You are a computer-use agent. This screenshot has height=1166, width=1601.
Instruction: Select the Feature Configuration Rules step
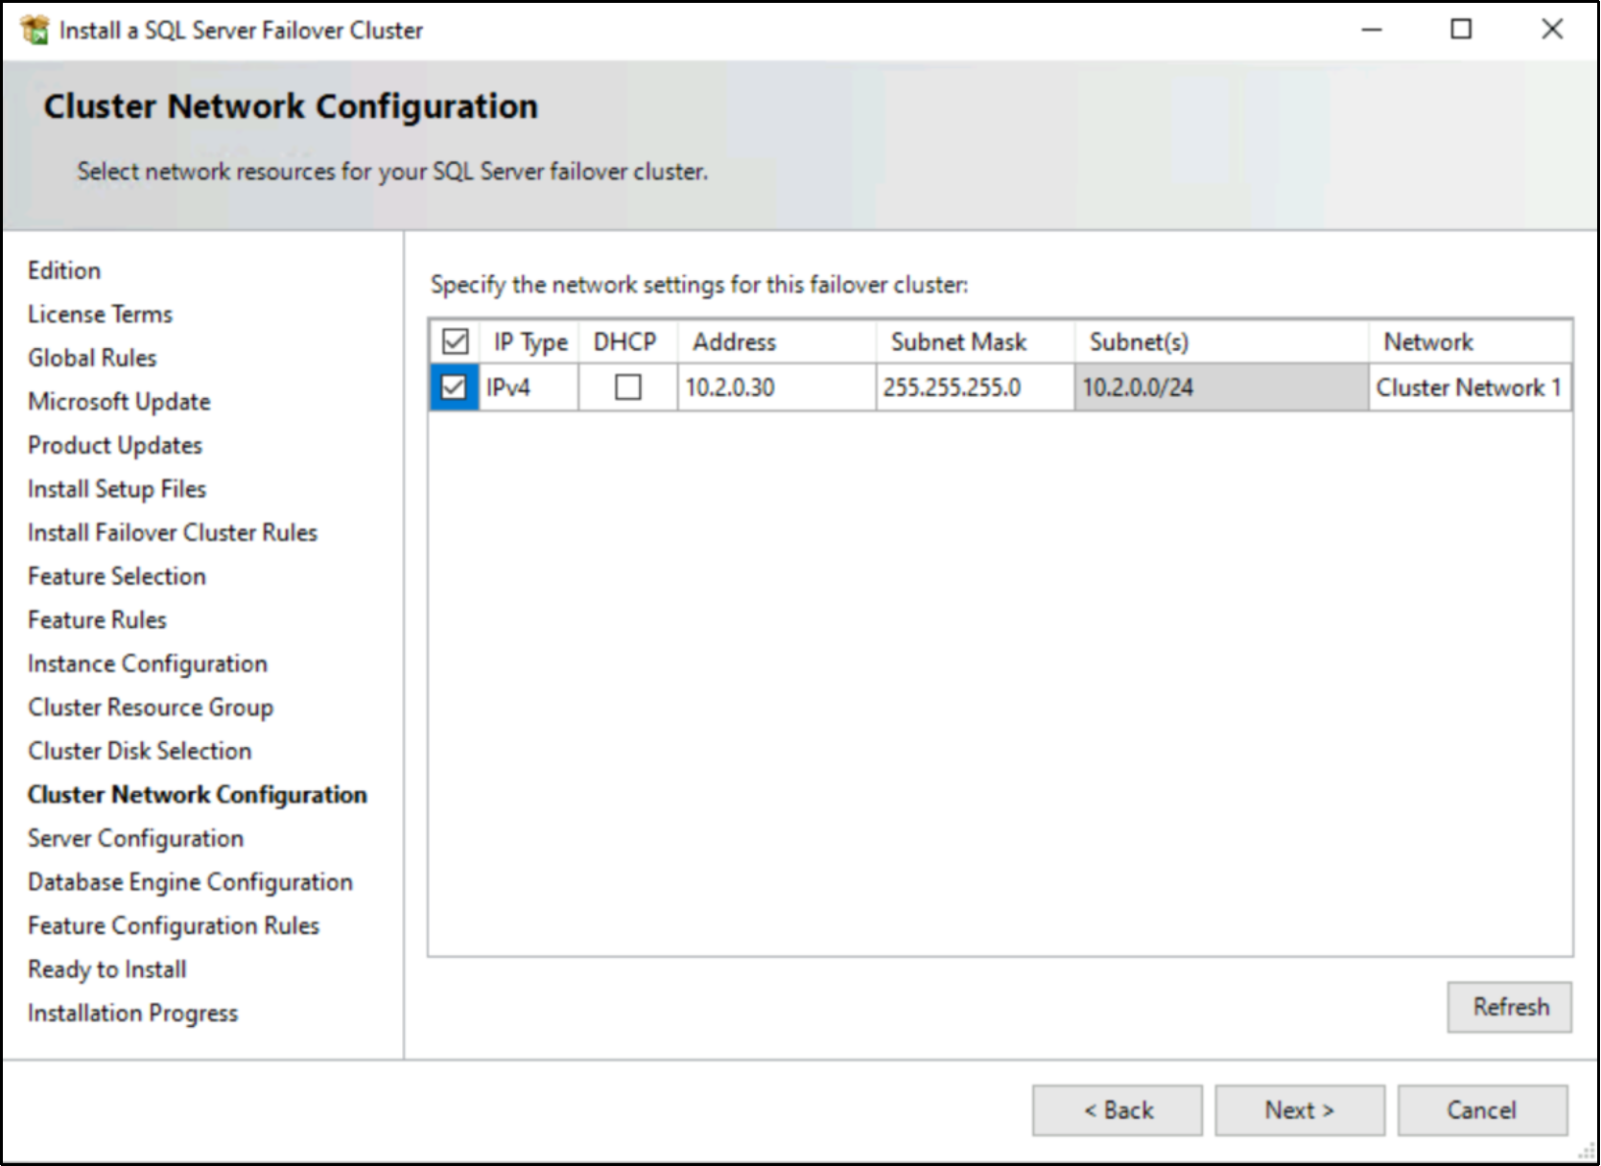174,925
